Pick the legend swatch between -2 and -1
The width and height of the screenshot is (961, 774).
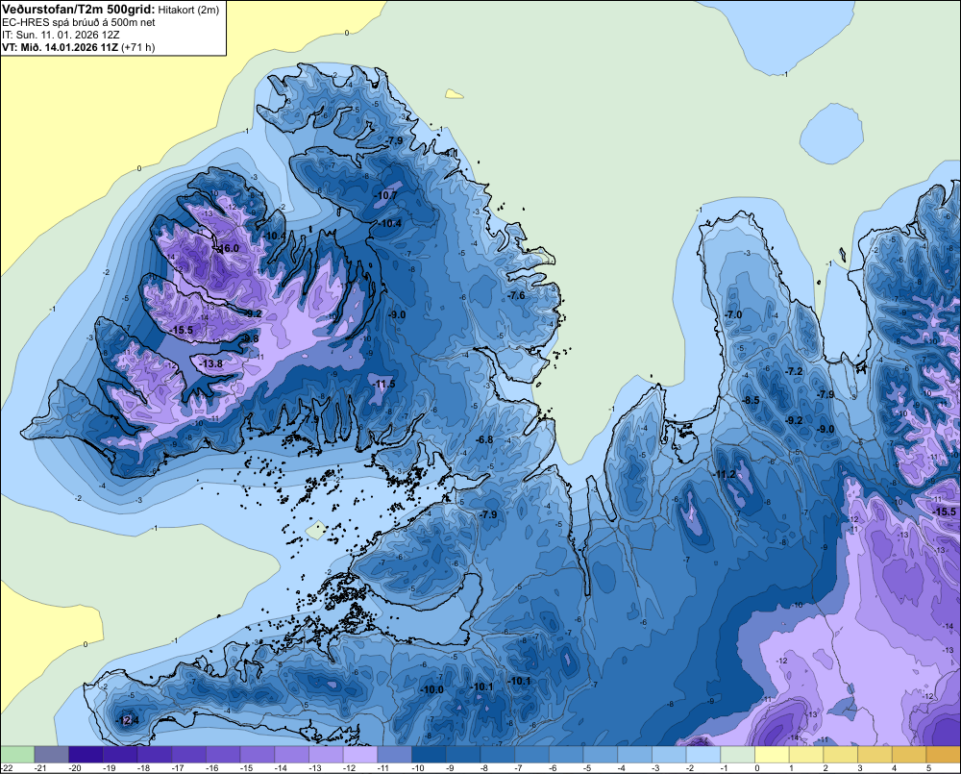[703, 755]
